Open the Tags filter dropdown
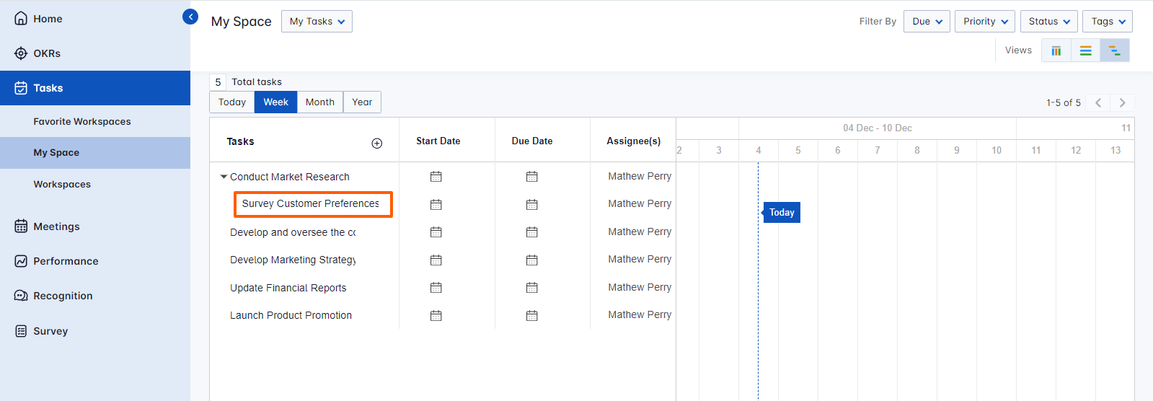This screenshot has height=401, width=1153. coord(1108,22)
